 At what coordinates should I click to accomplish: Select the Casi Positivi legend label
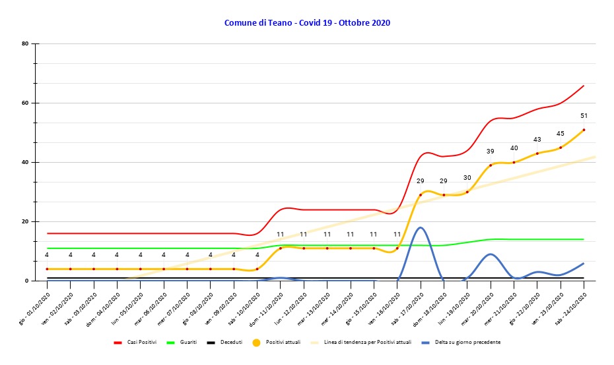pos(142,343)
